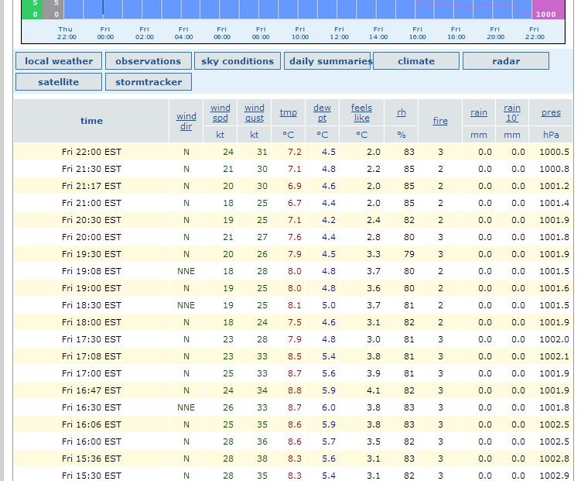Select the Fri 21:00 EST row time
This screenshot has height=481, width=581.
[x=91, y=203]
